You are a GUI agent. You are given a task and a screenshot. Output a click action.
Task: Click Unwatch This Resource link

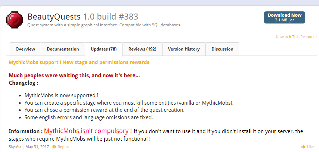coord(296,37)
